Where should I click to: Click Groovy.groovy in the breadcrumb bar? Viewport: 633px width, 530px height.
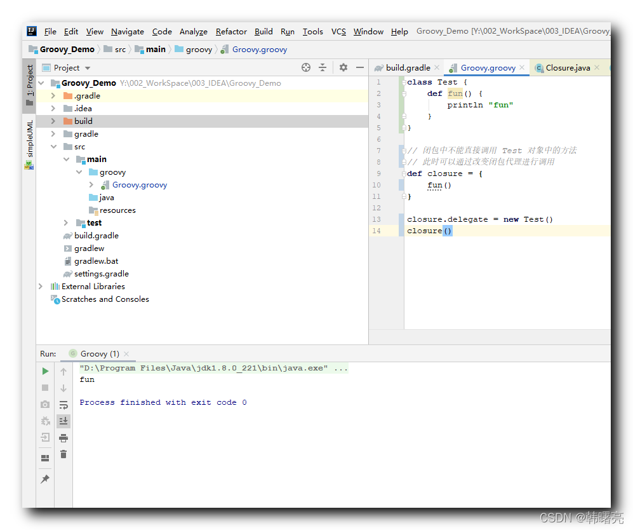tap(260, 50)
